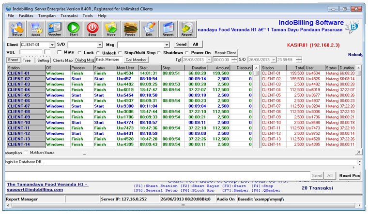Open the File menu
This screenshot has height=214, width=368.
11,15
